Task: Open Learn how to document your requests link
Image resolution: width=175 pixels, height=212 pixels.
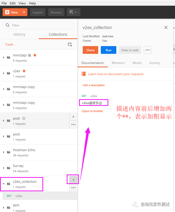Action: (x=116, y=74)
